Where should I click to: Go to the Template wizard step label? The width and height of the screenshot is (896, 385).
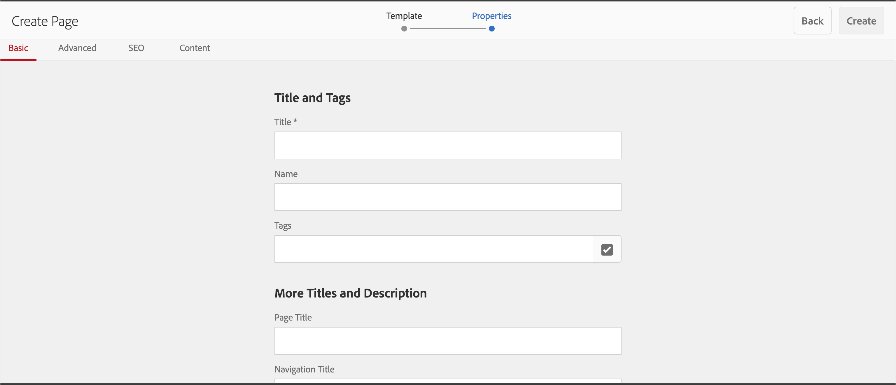point(404,16)
